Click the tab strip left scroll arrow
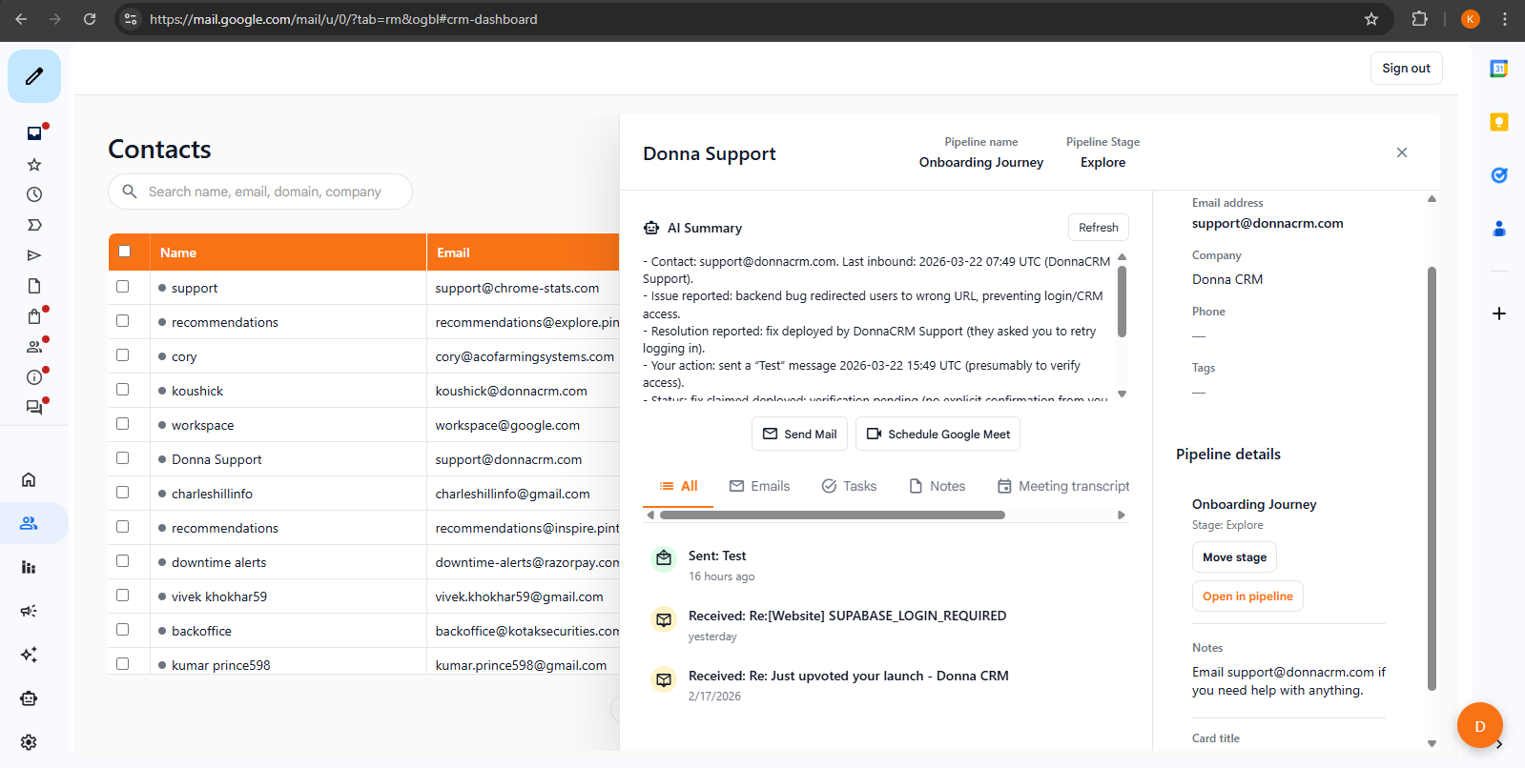This screenshot has width=1525, height=768. tap(650, 515)
